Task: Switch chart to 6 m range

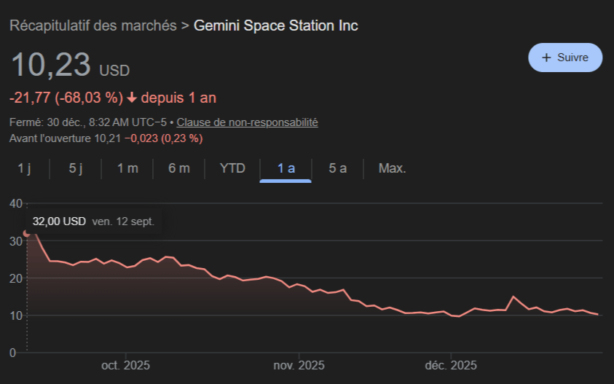Action: (179, 168)
